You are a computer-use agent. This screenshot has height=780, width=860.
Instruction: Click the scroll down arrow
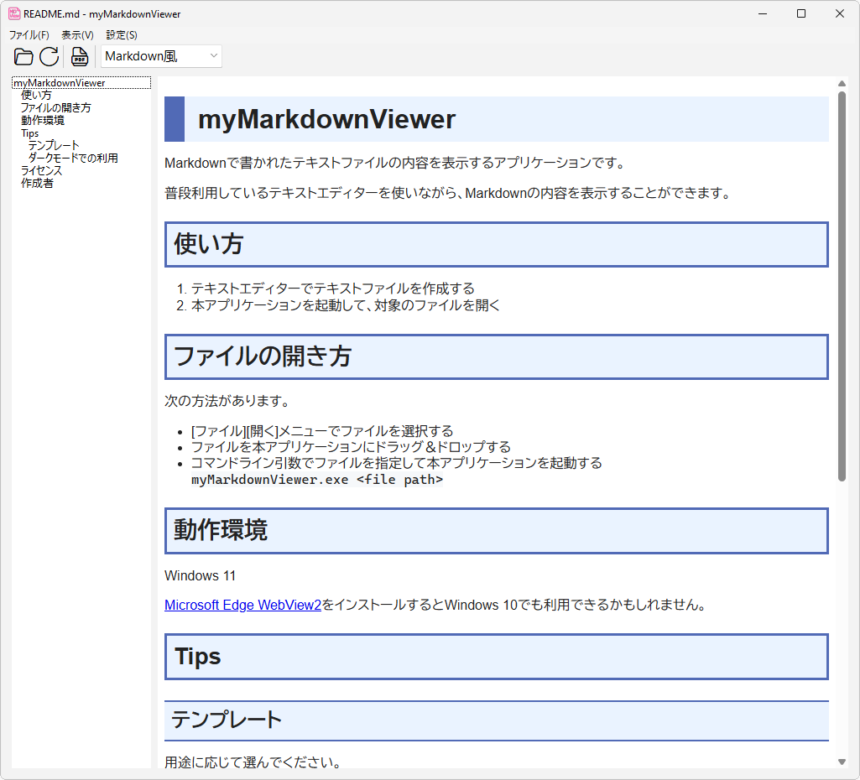(x=842, y=762)
